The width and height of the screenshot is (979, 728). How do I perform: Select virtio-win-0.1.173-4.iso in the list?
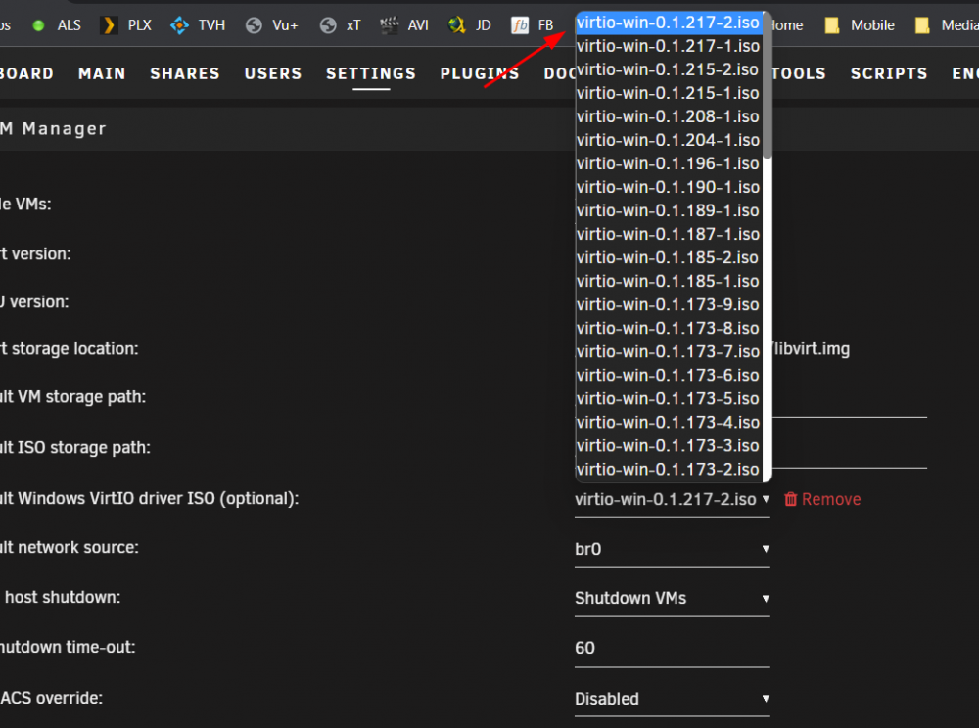[668, 423]
